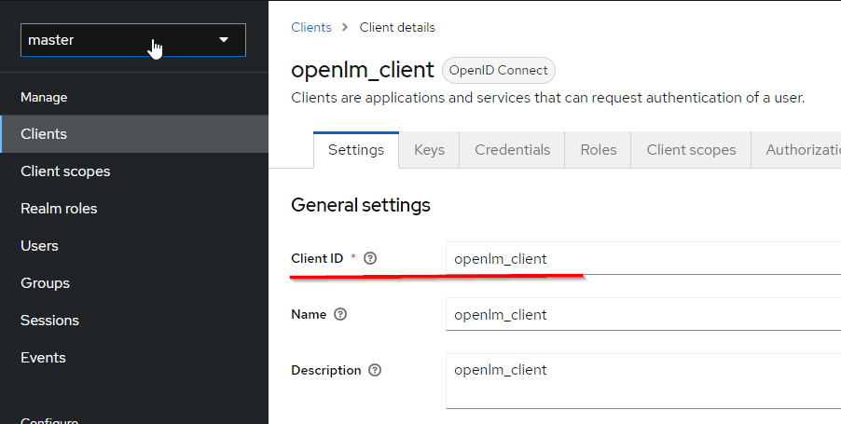Navigate to Client scopes in sidebar
The image size is (841, 424).
(65, 171)
